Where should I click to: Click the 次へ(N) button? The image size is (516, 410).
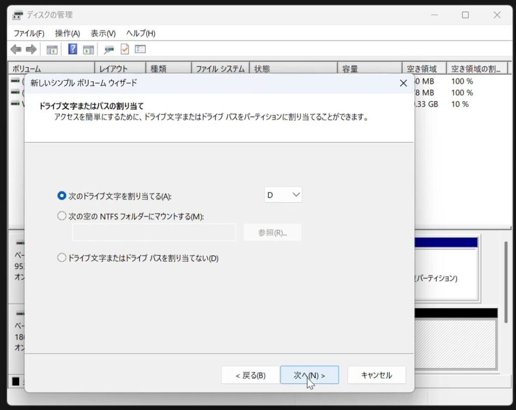pos(309,375)
